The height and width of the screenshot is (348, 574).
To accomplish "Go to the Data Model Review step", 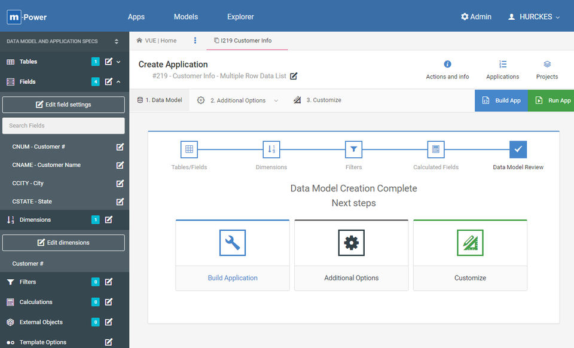I will pos(518,149).
